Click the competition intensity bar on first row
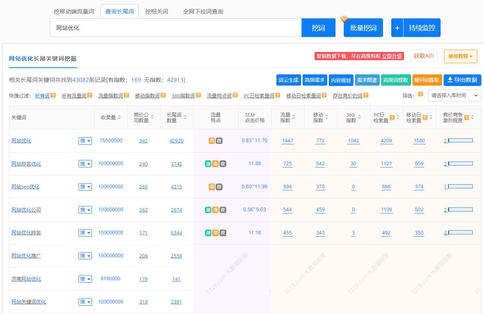This screenshot has height=314, width=484. pyautogui.click(x=459, y=141)
